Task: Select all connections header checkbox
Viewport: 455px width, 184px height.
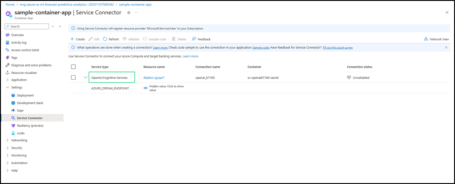Action: pyautogui.click(x=74, y=67)
